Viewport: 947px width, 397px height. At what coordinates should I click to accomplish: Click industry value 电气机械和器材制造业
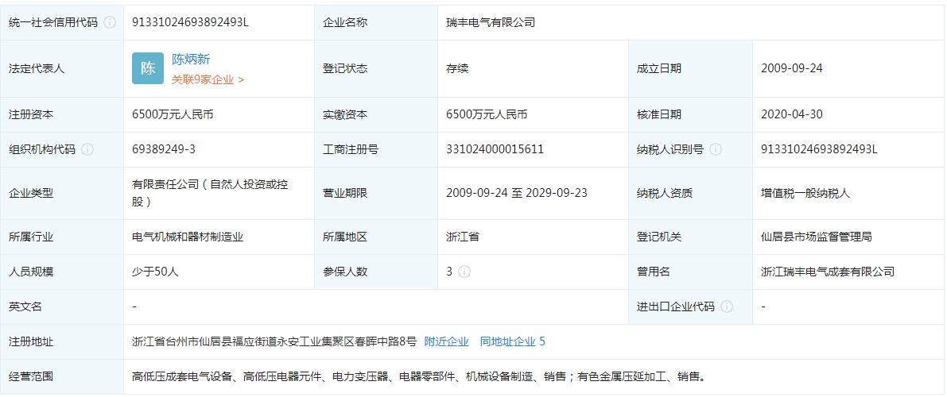tap(188, 237)
